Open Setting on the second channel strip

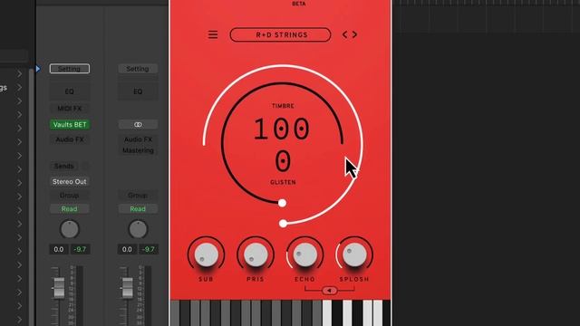pyautogui.click(x=138, y=69)
